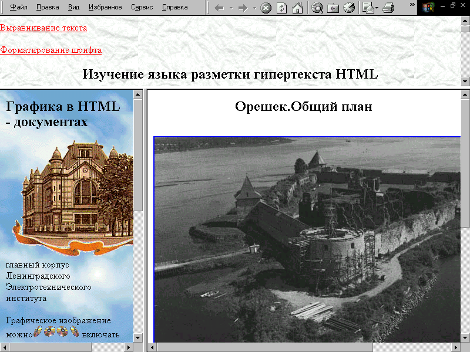Open the Mail button dropdown arrow

point(377,8)
